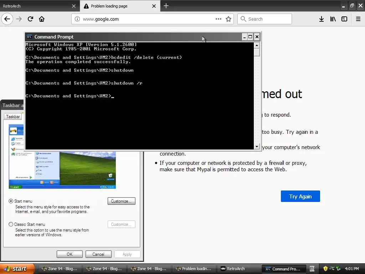This screenshot has width=365, height=274.
Task: Select the Taskbar tab in properties dialog
Action: 13,117
